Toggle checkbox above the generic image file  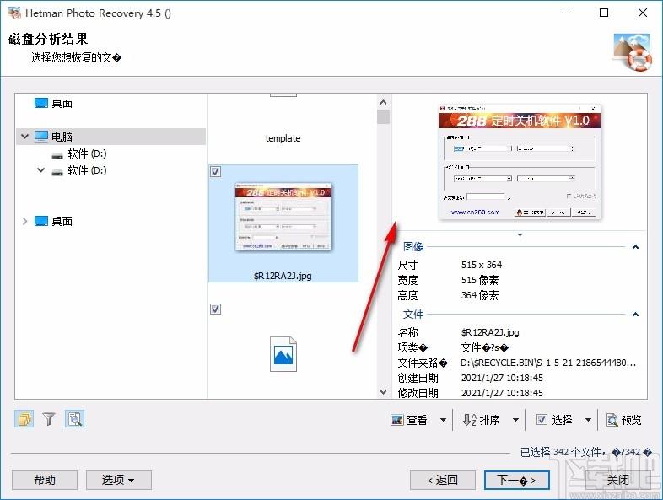click(x=216, y=309)
